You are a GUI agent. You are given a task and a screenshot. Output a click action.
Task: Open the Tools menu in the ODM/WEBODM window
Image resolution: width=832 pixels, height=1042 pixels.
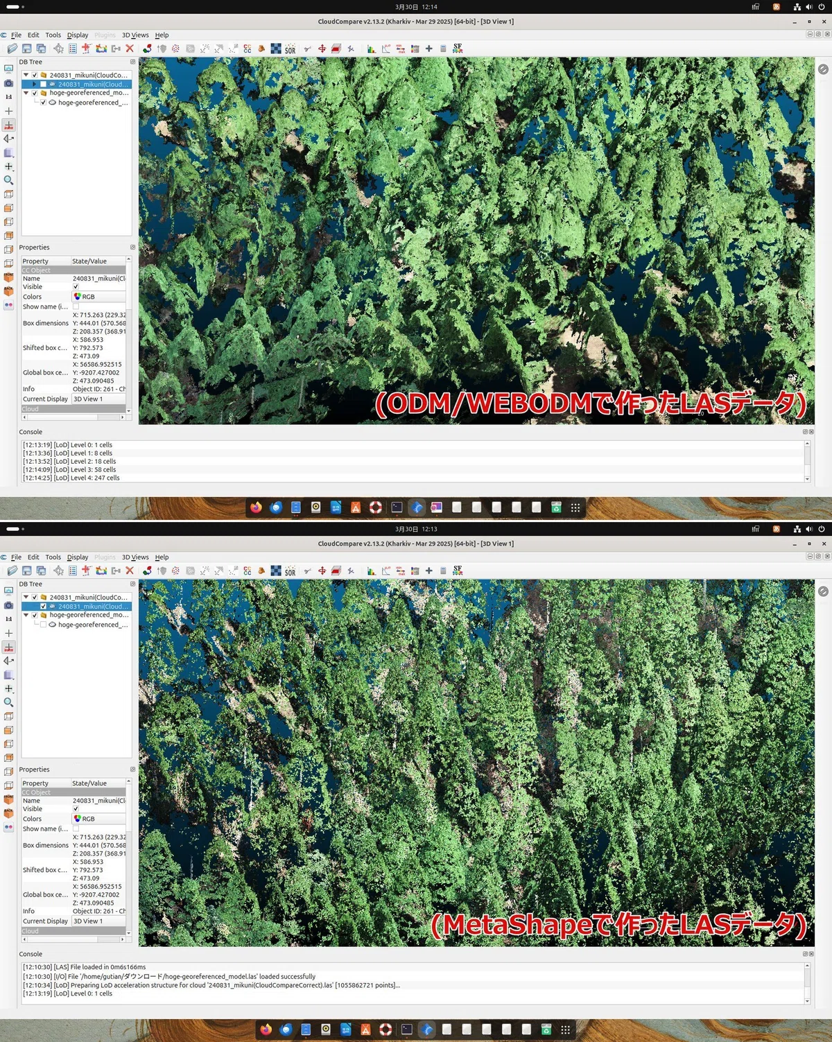53,35
